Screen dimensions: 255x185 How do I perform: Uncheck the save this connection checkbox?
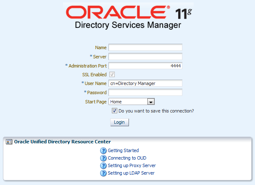coord(114,111)
